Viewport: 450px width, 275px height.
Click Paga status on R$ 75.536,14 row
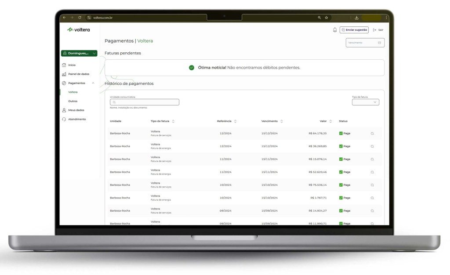(345, 185)
